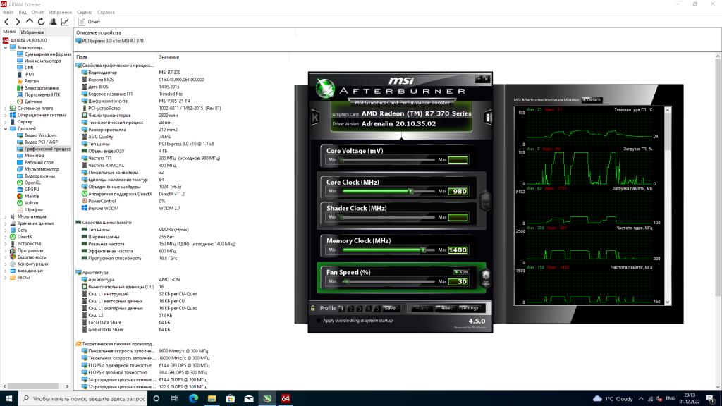Collapse the Дисплей tree node
Viewport: 722px width, 406px height.
coord(6,129)
